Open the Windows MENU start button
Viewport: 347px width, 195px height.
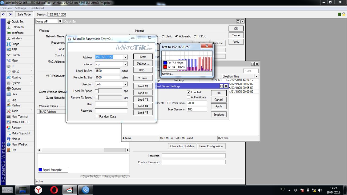[7, 190]
